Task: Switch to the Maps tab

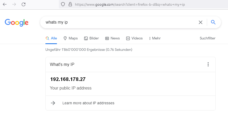Action: [71, 38]
